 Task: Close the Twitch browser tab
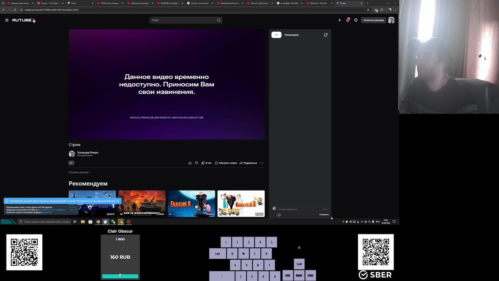pos(93,3)
